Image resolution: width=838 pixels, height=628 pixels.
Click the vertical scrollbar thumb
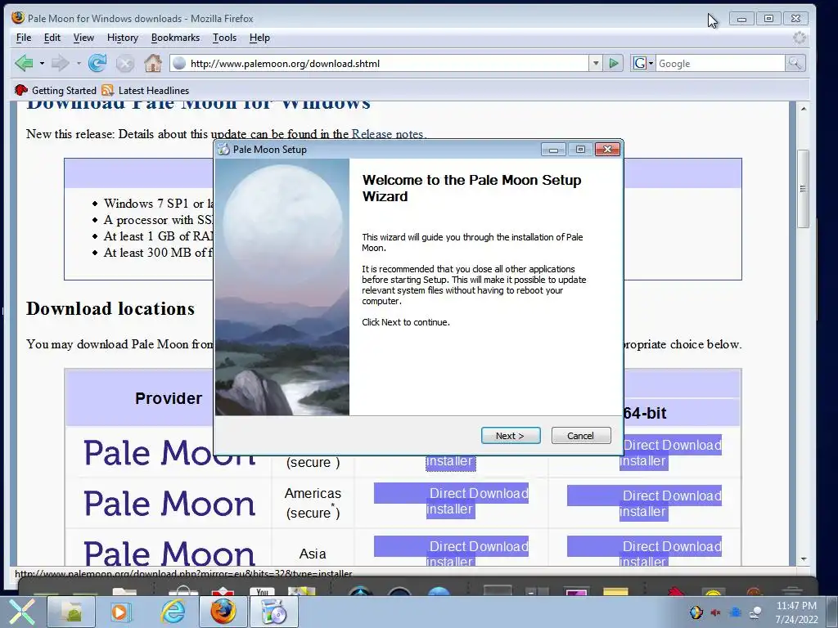pyautogui.click(x=804, y=189)
